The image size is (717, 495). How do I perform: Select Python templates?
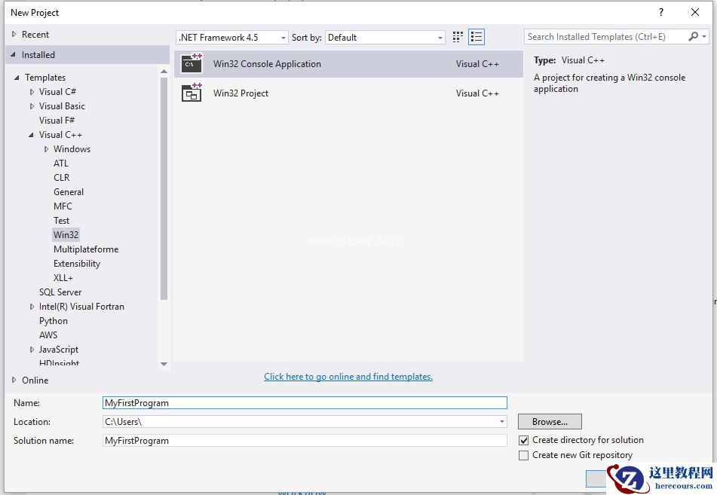[53, 321]
